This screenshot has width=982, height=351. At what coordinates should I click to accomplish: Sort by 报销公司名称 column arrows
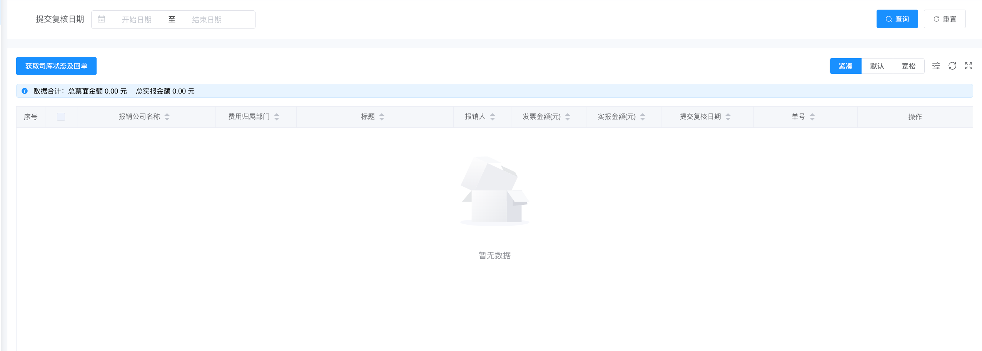[167, 117]
